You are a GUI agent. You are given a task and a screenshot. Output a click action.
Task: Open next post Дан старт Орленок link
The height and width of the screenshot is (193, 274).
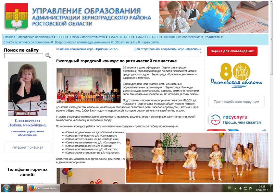(x=168, y=49)
